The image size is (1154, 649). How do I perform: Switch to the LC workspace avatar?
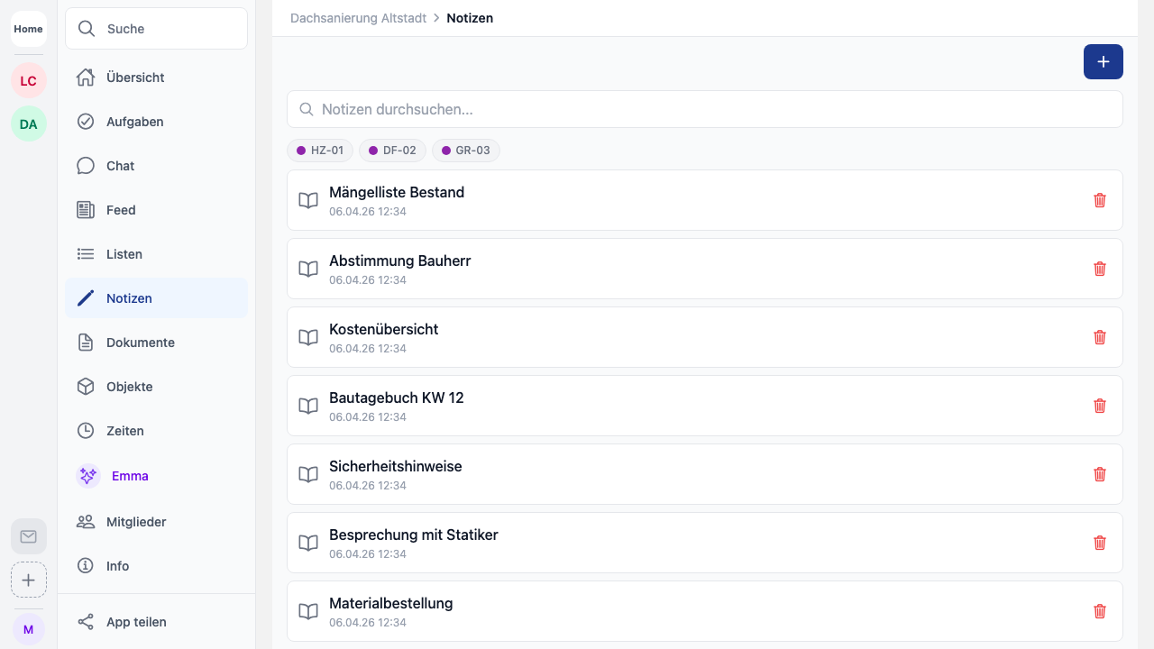29,80
